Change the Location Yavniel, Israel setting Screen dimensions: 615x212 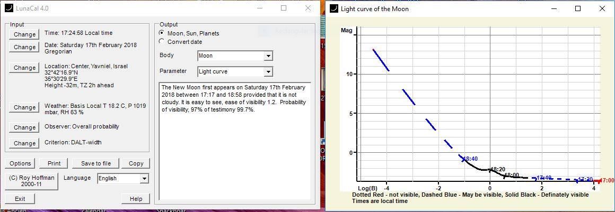[x=25, y=68]
